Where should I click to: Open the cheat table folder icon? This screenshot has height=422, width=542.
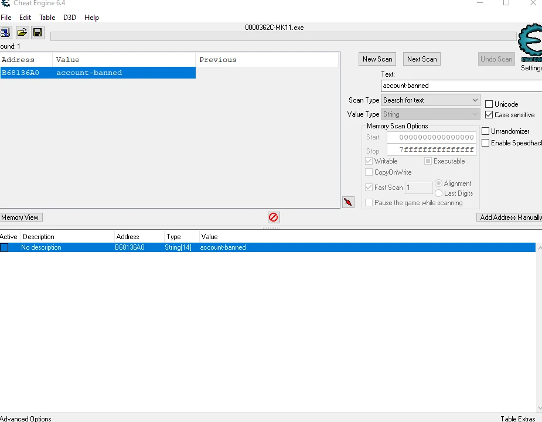coord(22,32)
